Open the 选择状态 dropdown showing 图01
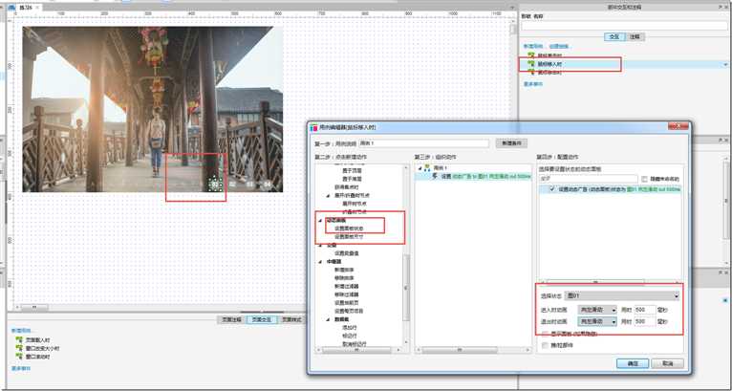The width and height of the screenshot is (732, 391). (x=622, y=295)
